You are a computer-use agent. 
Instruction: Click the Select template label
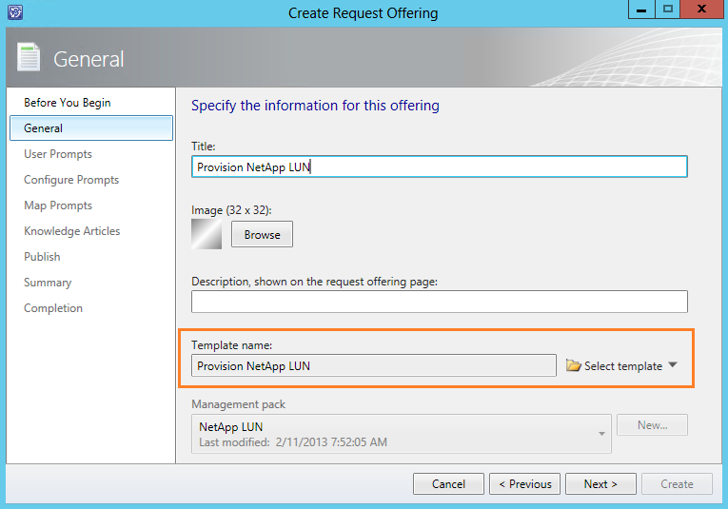(x=623, y=366)
